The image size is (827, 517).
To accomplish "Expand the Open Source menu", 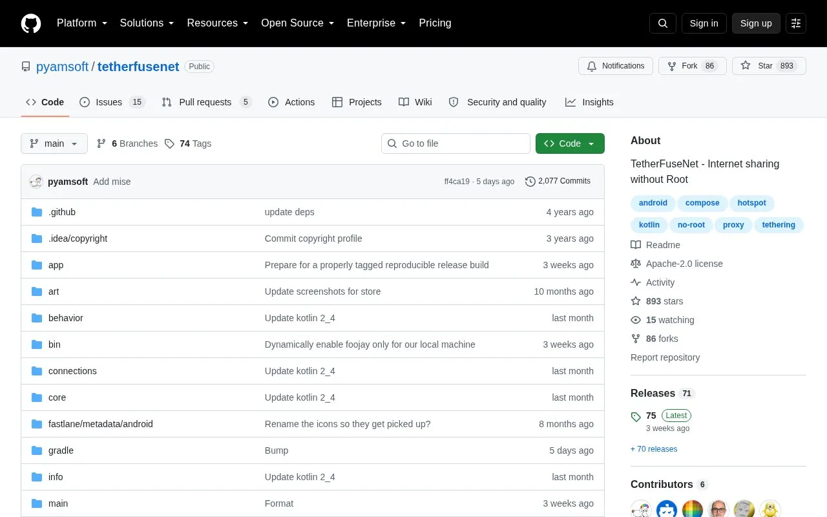I will point(298,23).
